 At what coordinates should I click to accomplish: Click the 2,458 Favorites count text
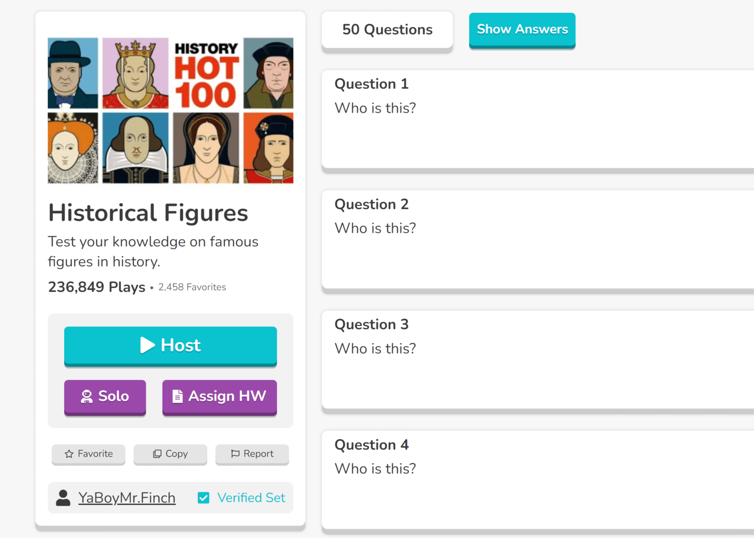pyautogui.click(x=192, y=287)
